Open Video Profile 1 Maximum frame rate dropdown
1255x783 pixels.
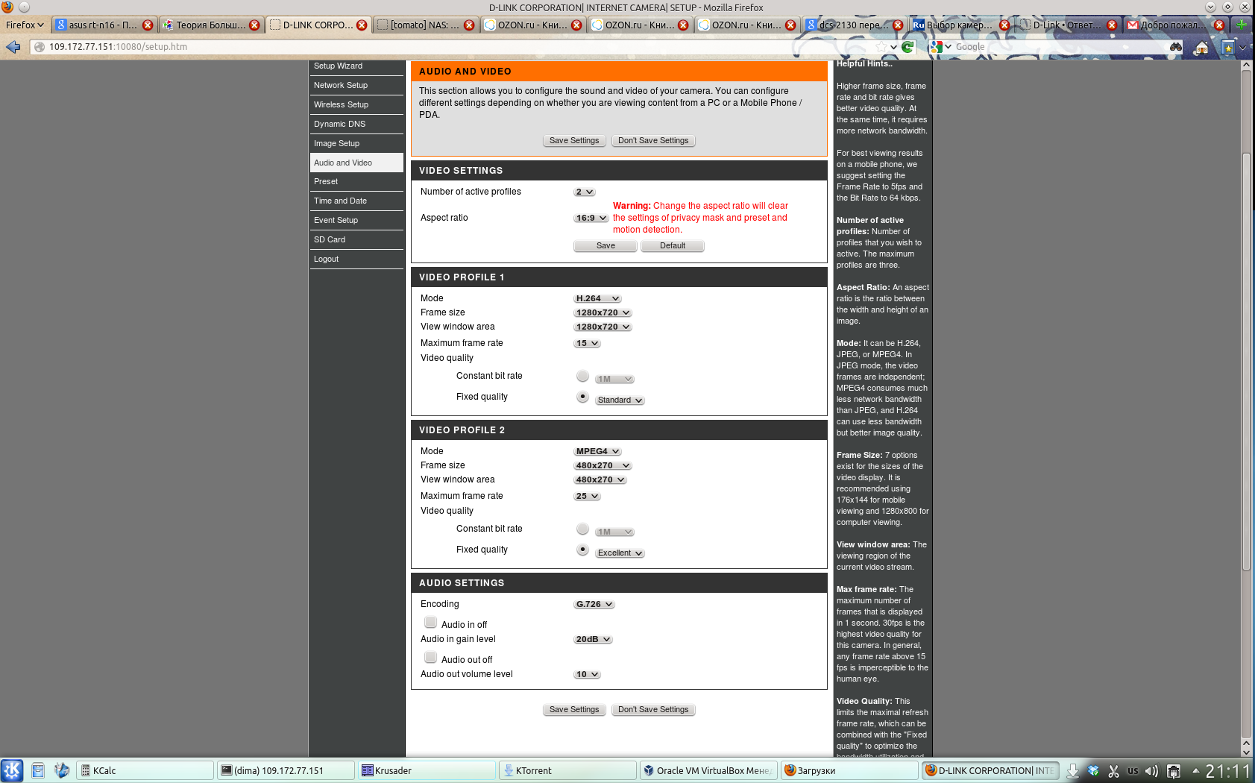(587, 343)
